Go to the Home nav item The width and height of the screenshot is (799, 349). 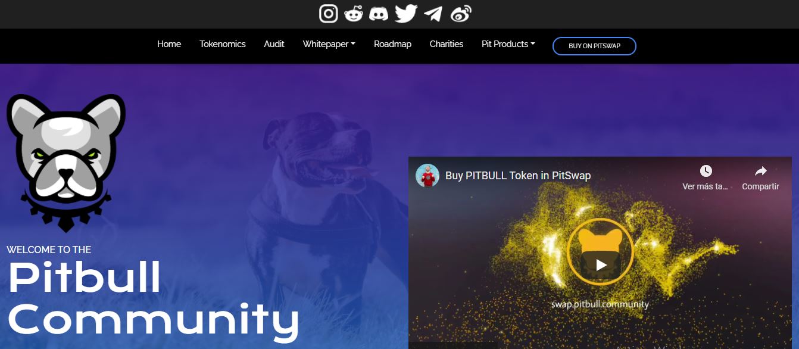tap(169, 44)
